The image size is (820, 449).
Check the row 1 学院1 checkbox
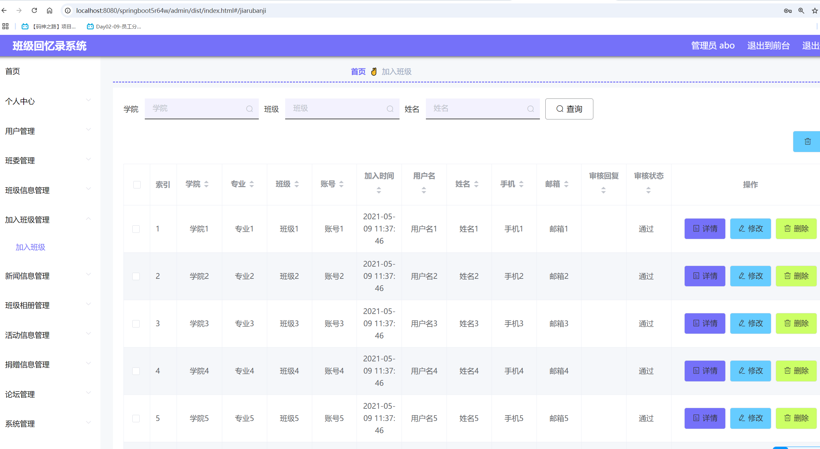[136, 229]
